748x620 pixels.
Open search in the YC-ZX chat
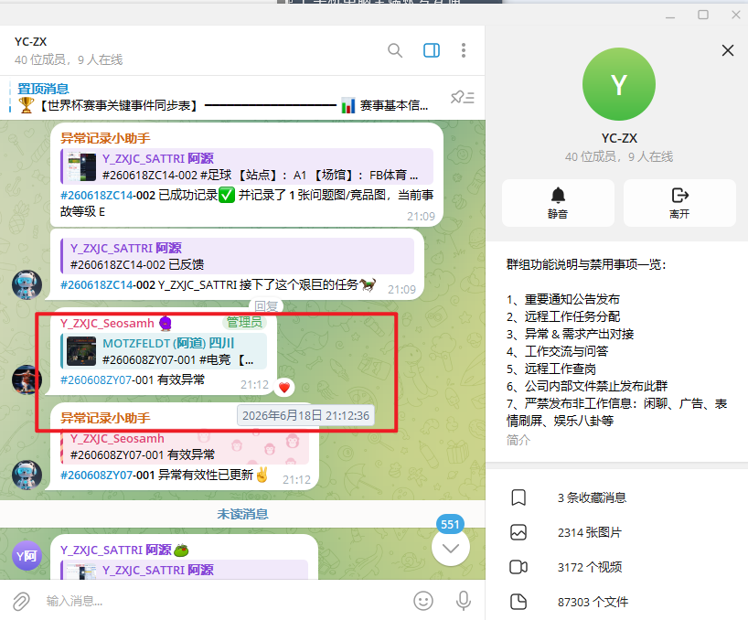[x=394, y=50]
